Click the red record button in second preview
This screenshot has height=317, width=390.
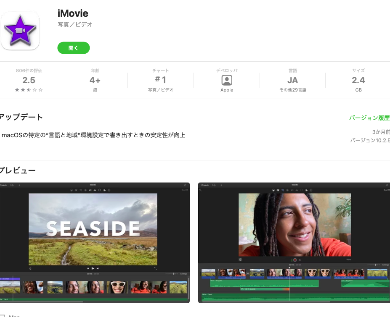tap(295, 260)
